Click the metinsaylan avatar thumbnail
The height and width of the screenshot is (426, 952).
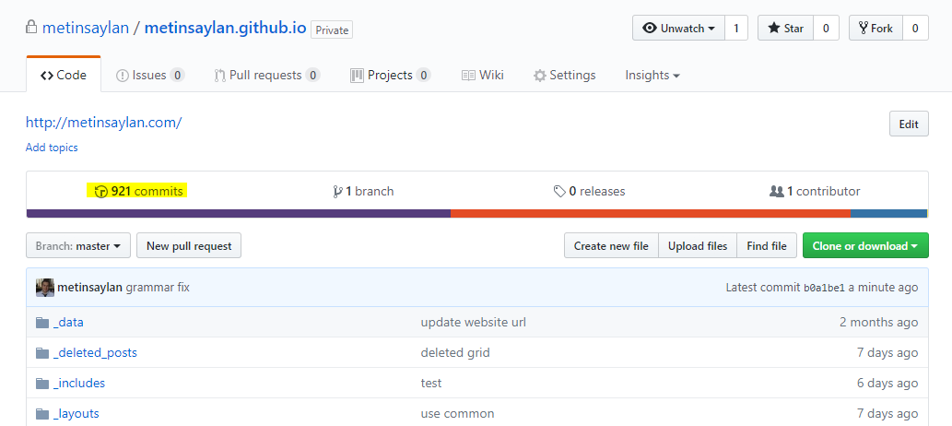(x=45, y=288)
